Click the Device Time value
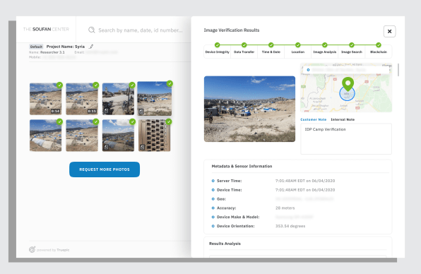This screenshot has height=274, width=421. coord(305,190)
